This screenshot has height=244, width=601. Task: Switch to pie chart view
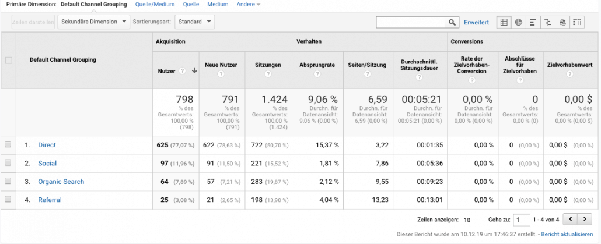click(519, 22)
